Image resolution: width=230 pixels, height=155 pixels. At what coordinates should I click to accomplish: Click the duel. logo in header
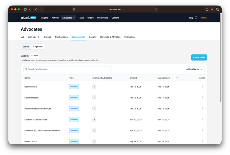25,18
